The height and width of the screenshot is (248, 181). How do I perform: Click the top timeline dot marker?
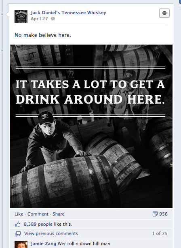2,15
